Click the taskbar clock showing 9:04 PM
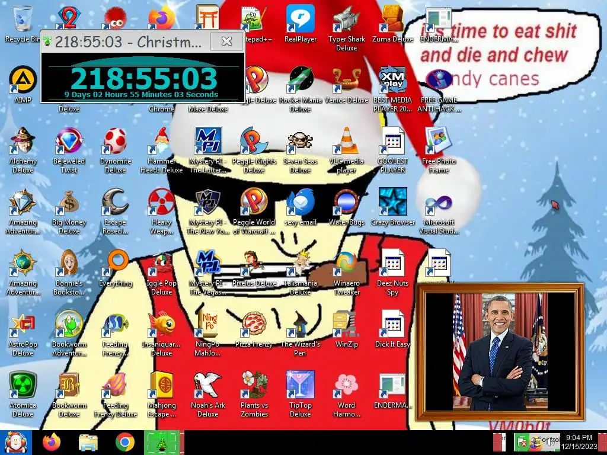The width and height of the screenshot is (607, 455). pos(579,442)
